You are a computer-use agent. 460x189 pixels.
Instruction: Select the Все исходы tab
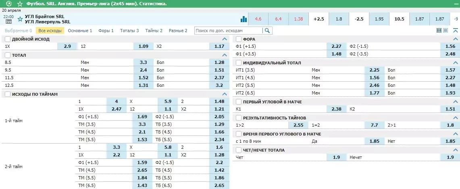coord(50,31)
